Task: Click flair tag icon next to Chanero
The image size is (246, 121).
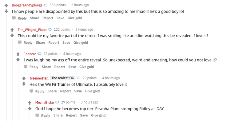Action: (40, 54)
